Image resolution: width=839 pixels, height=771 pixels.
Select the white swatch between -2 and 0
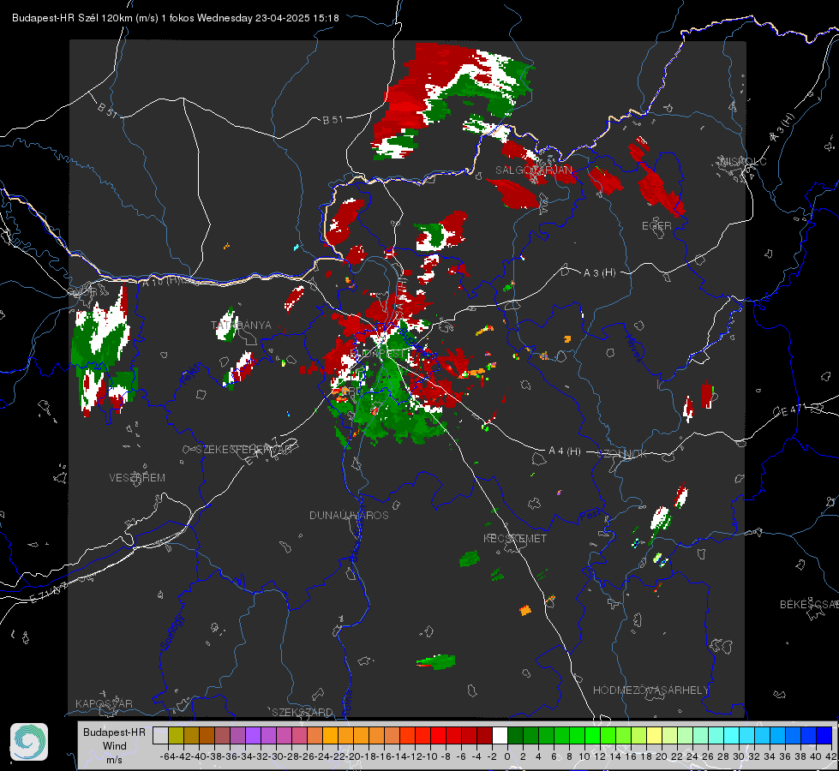tap(500, 736)
